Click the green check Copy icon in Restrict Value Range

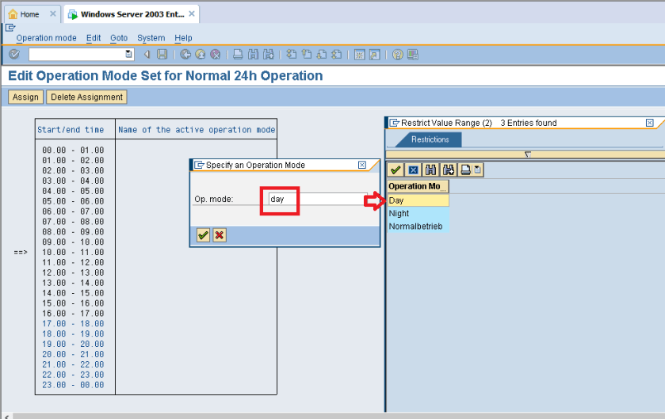tap(396, 170)
